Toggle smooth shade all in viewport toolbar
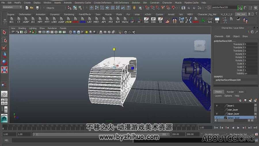 75,32
